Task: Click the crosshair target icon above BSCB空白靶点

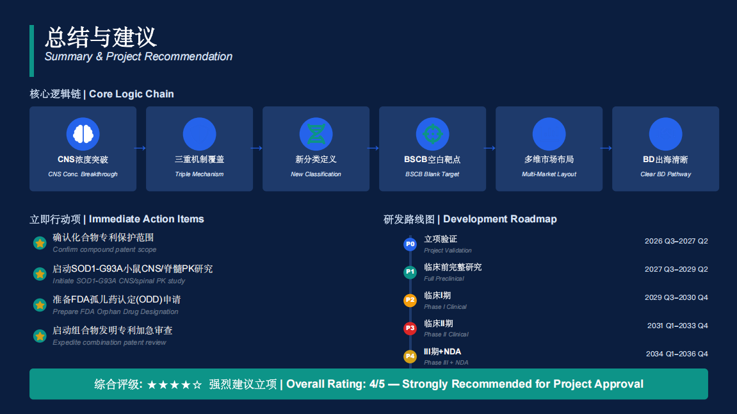Action: tap(432, 134)
